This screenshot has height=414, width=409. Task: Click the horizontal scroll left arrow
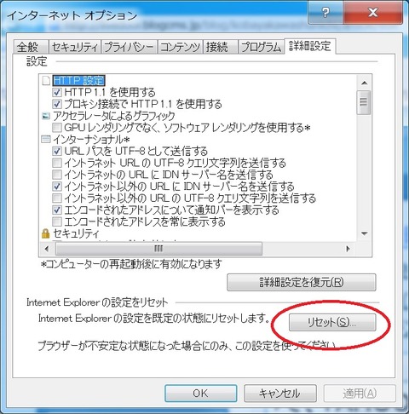pyautogui.click(x=47, y=249)
